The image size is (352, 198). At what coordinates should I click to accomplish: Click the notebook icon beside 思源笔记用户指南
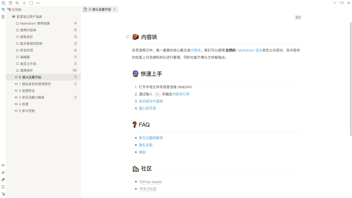click(x=14, y=17)
